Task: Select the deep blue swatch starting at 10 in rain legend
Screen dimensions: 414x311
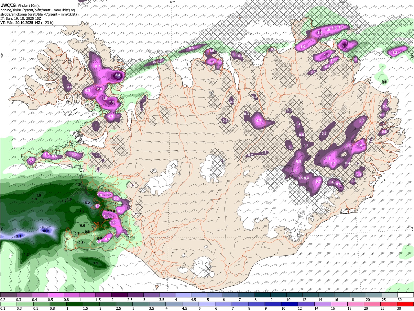Action: pyautogui.click(x=289, y=304)
